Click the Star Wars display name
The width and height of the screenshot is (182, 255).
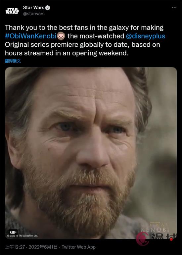34,8
